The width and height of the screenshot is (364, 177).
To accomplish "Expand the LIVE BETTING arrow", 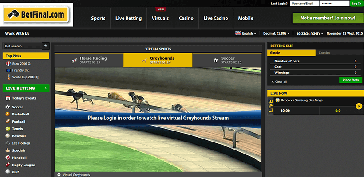I will tap(45, 88).
